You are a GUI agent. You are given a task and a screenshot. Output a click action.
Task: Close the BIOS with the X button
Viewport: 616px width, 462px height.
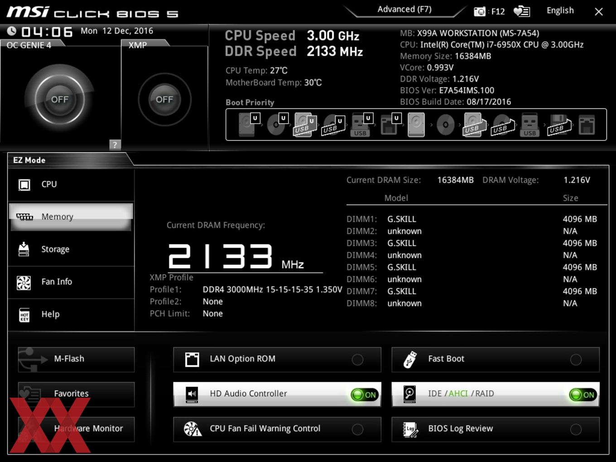599,12
